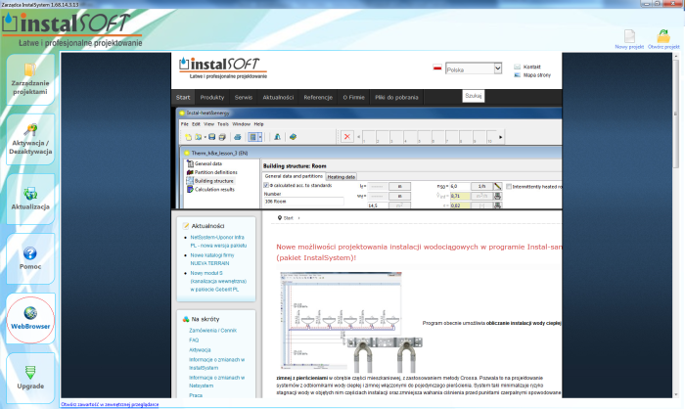Viewport: 685px width, 409px height.
Task: Open the Produkty menu tab
Action: [212, 98]
